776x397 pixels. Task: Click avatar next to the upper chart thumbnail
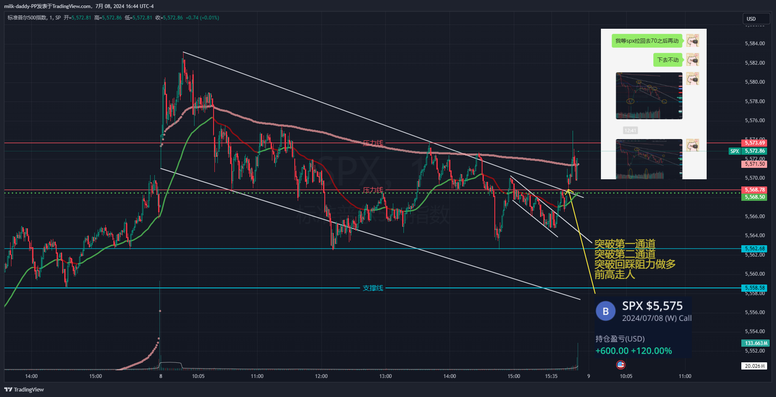692,79
